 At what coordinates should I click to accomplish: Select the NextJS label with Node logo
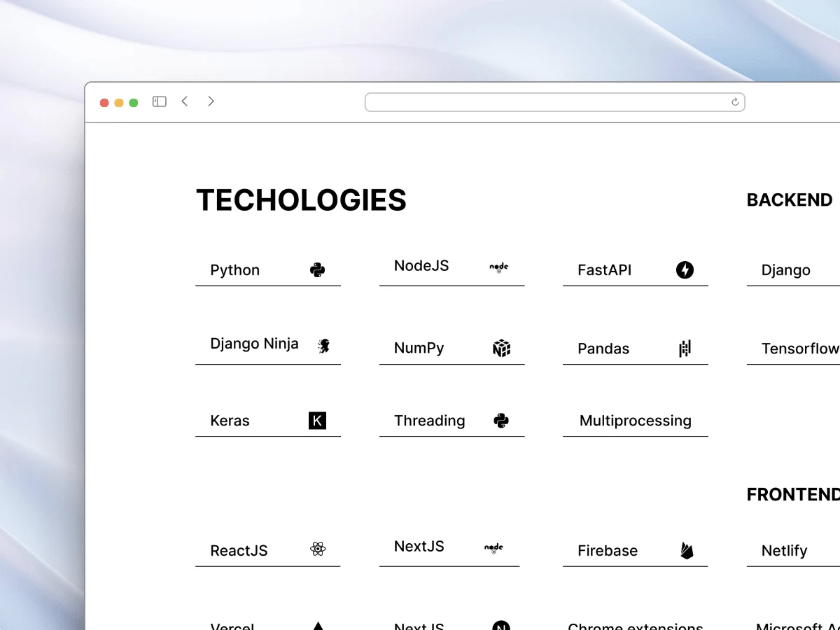[x=419, y=547]
